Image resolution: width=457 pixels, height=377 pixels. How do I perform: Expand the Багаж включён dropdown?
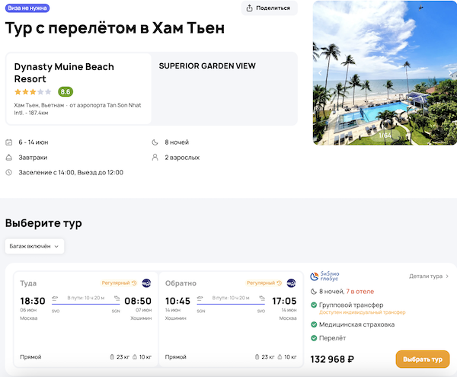pos(34,246)
